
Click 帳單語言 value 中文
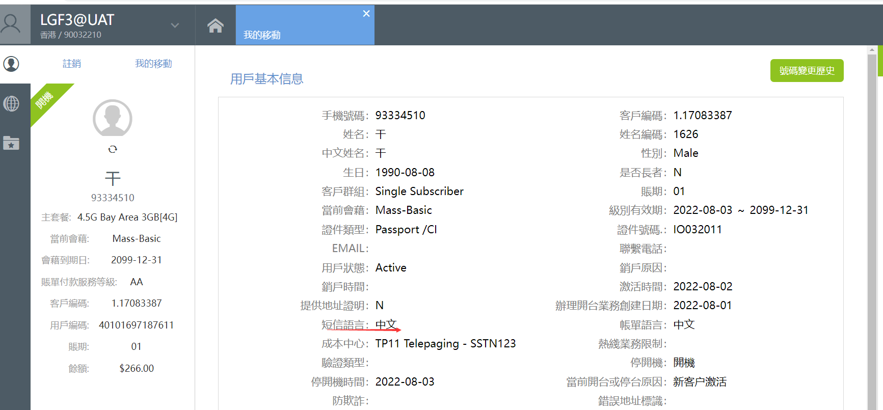(684, 324)
